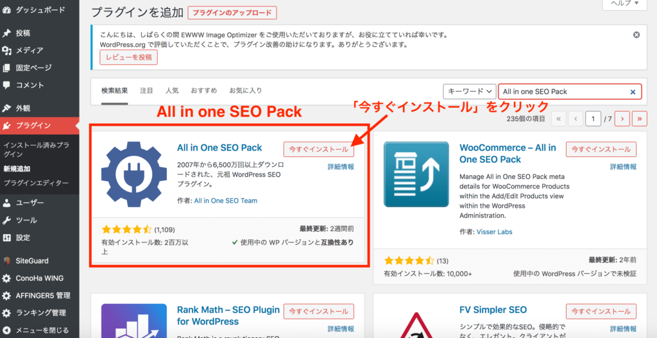
Task: Click the レビューを投稿 button
Action: pyautogui.click(x=128, y=57)
